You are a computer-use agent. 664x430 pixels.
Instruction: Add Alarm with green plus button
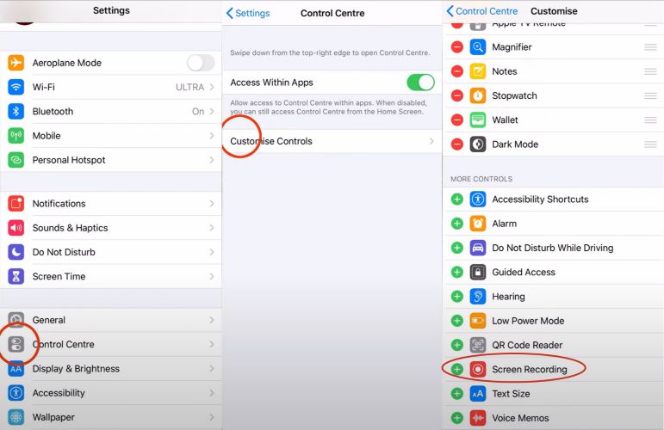pyautogui.click(x=457, y=224)
